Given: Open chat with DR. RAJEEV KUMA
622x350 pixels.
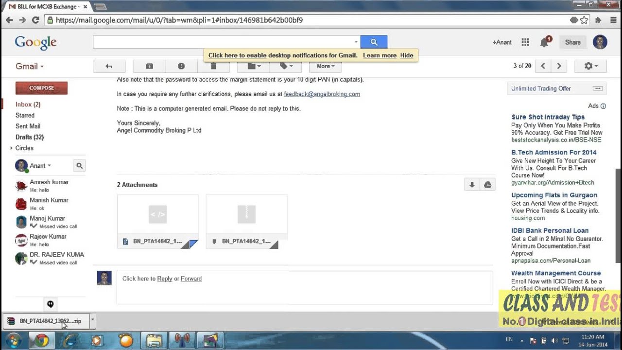Looking at the screenshot, I should (x=49, y=258).
